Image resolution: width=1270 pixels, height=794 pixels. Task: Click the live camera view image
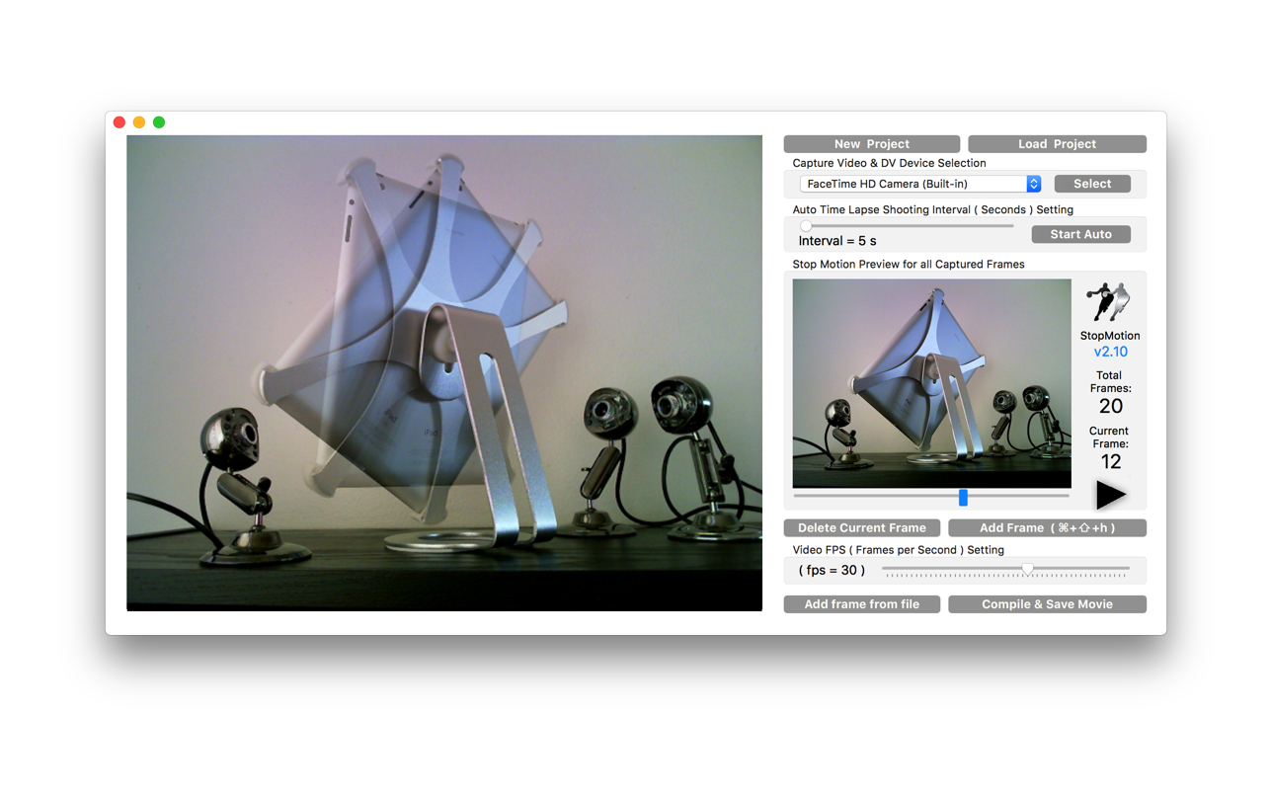pos(444,373)
